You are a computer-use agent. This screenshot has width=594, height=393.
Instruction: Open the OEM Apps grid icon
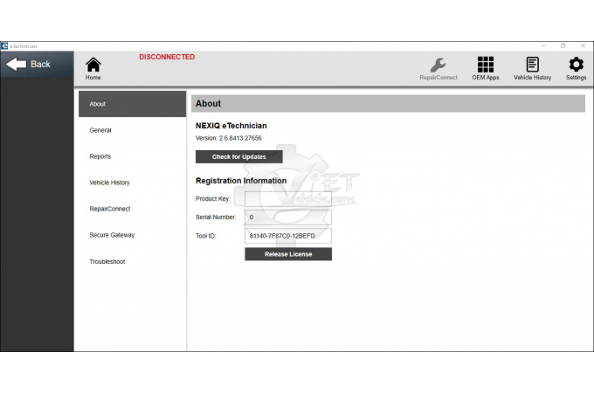point(486,68)
